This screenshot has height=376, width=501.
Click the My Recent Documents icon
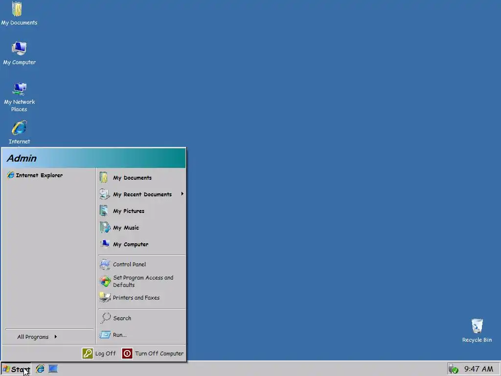click(x=105, y=194)
